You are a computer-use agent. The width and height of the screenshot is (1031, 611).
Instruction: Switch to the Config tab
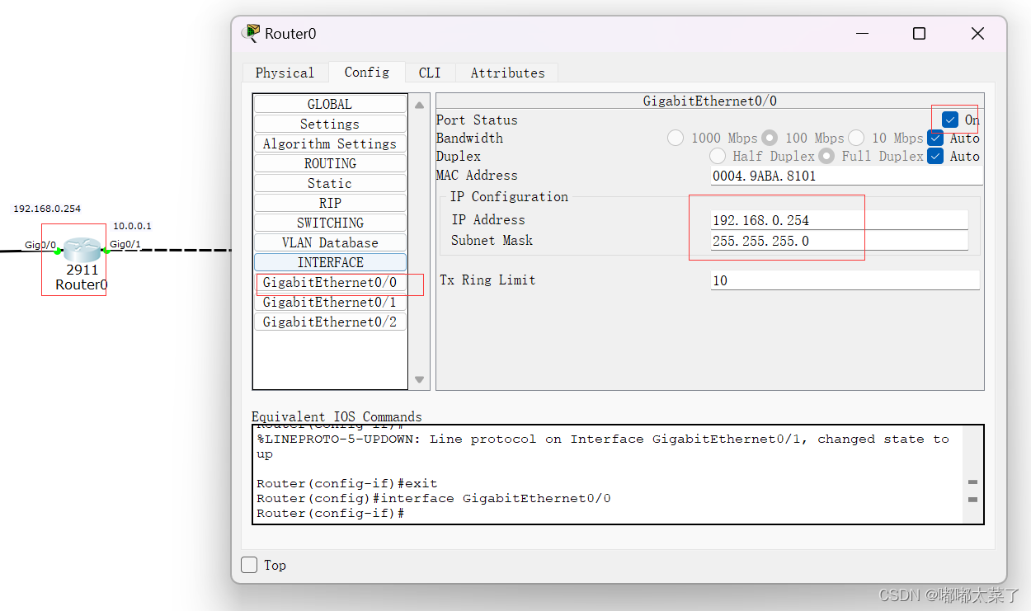(367, 72)
